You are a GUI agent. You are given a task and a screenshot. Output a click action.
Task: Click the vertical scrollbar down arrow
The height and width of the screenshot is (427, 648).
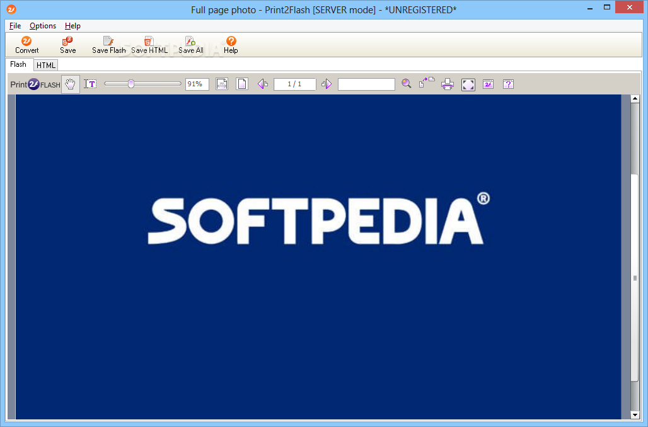[x=635, y=414]
